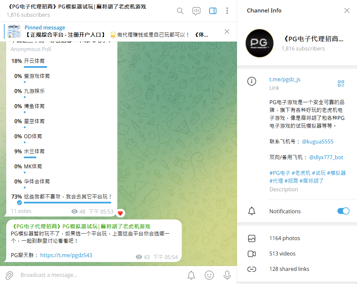The width and height of the screenshot is (357, 284).
Task: Copy the t.me/pgdz_js channel link
Action: [x=285, y=79]
